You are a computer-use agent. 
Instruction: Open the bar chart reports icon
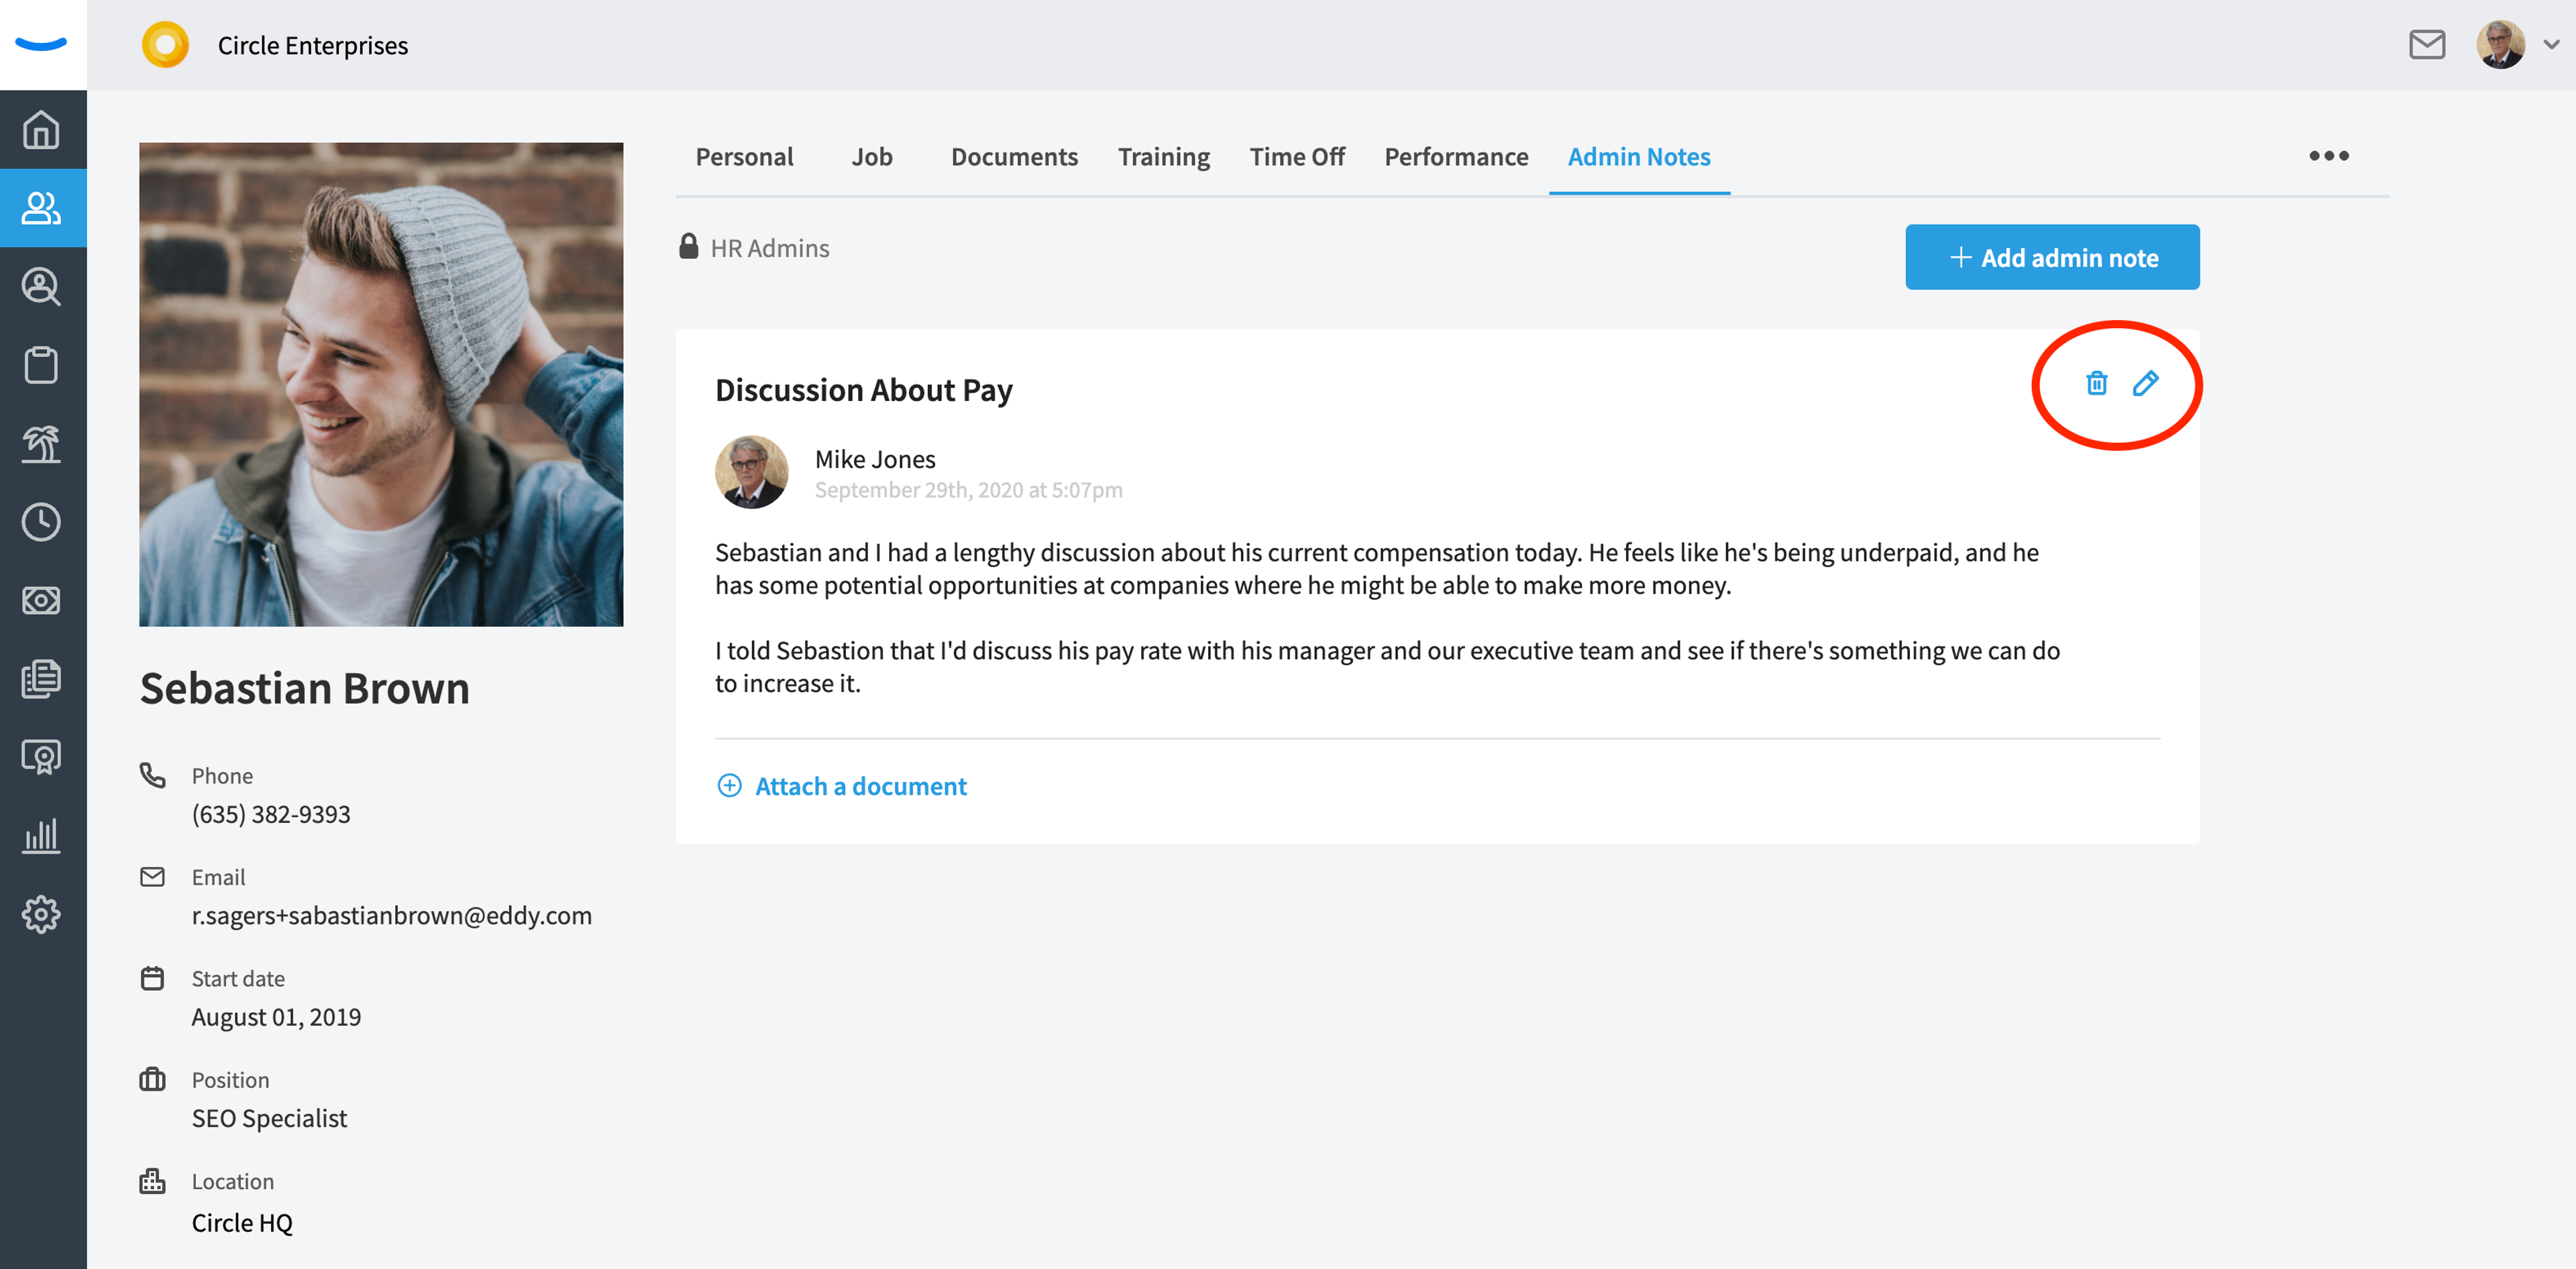pyautogui.click(x=41, y=836)
